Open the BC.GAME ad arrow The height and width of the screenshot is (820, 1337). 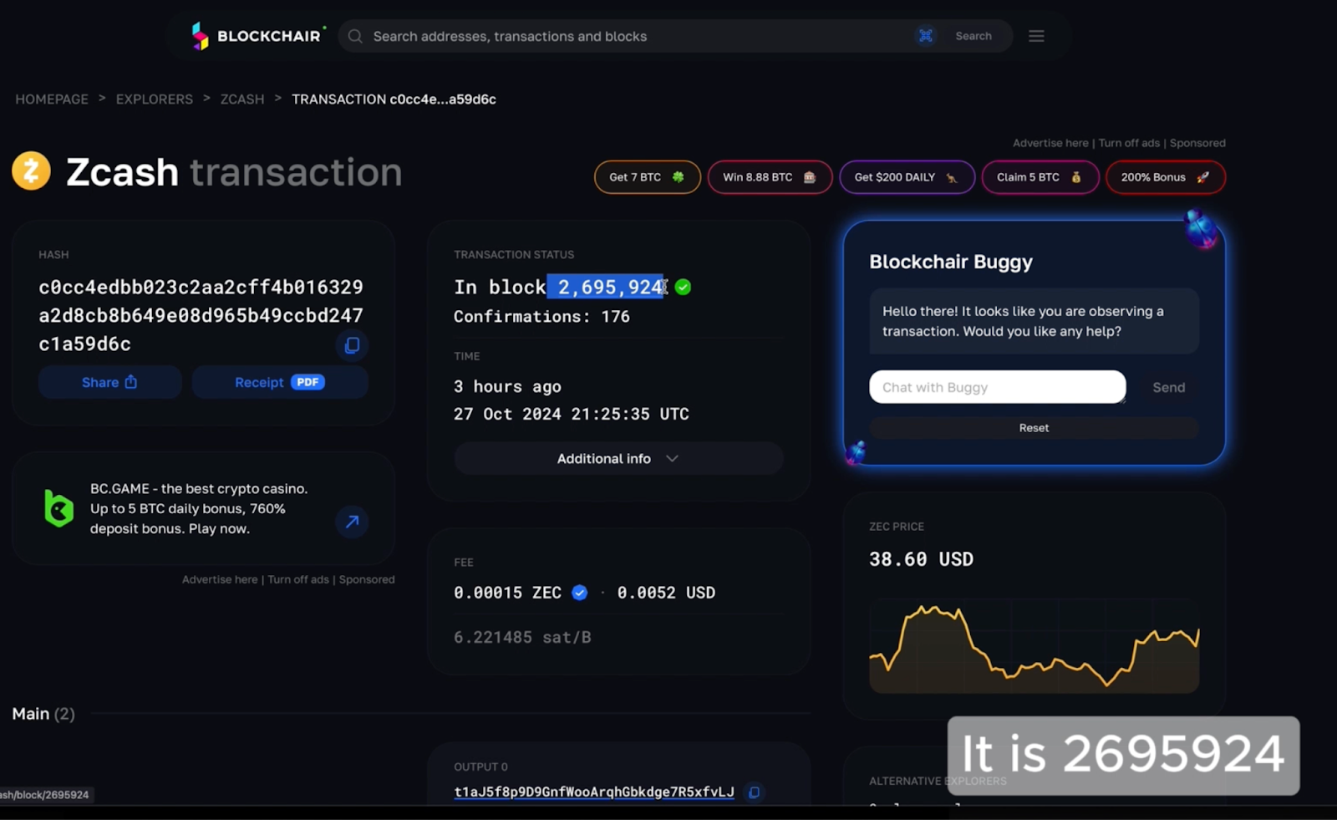click(352, 522)
